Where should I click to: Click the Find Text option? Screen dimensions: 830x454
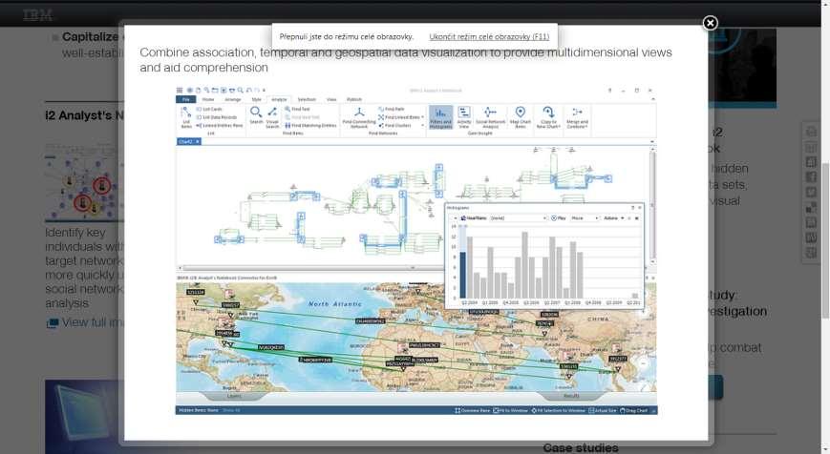tap(297, 109)
